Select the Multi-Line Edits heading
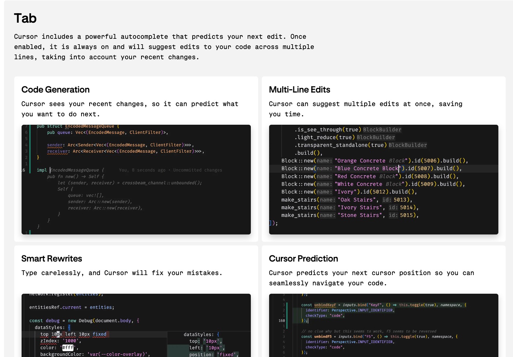Screen dimensions: 513x357 pos(299,90)
